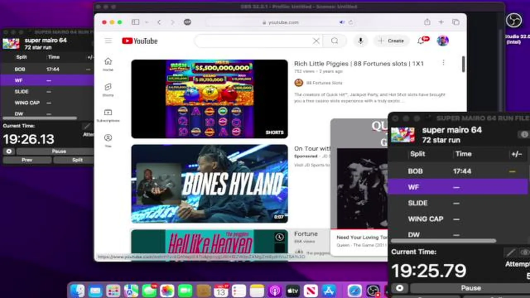Click the Time column header in right timer
The height and width of the screenshot is (298, 530).
tap(463, 154)
